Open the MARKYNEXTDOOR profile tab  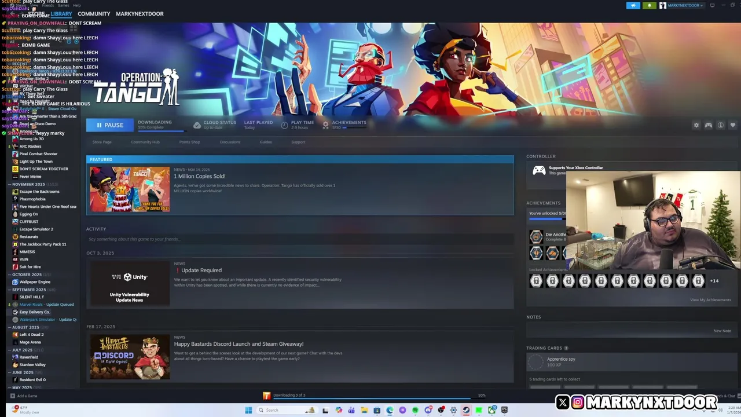(x=140, y=14)
